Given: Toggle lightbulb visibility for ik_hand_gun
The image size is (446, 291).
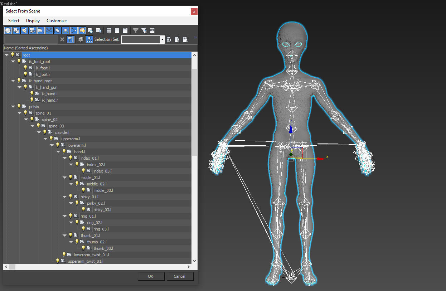Looking at the screenshot, I should point(25,87).
